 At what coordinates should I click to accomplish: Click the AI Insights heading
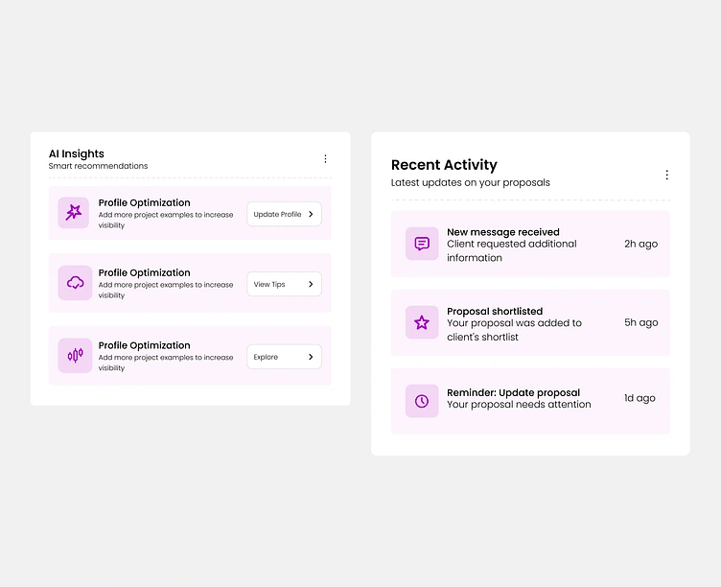coord(77,153)
